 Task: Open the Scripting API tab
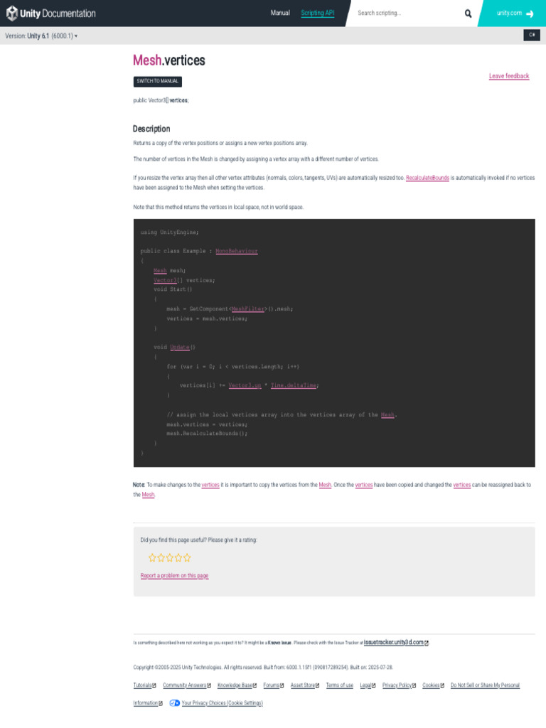pos(318,13)
